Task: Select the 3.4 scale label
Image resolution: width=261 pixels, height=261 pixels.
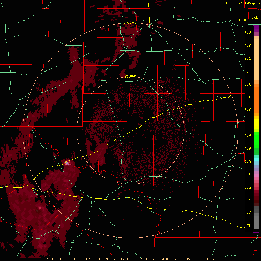Action: click(x=248, y=136)
